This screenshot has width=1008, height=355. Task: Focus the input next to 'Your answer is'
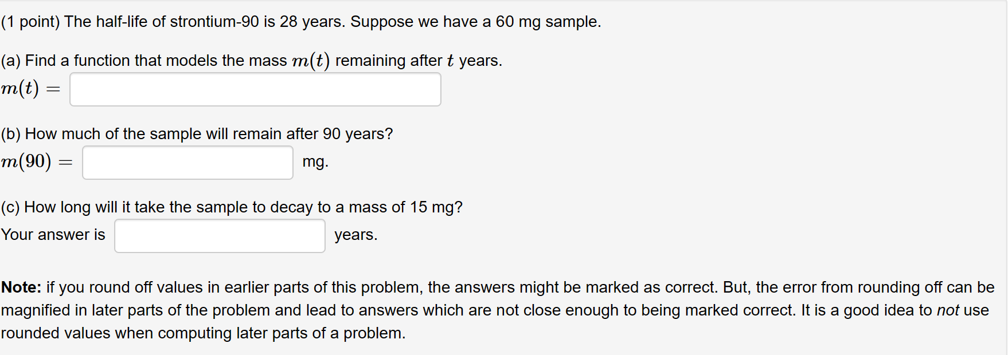pos(219,235)
